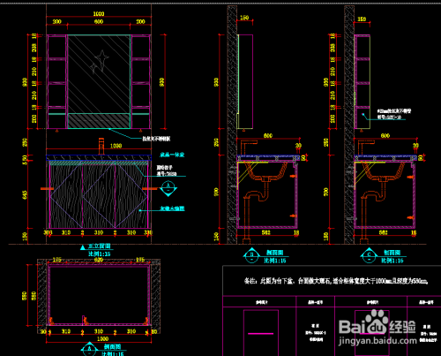Click the magenta handle thumbnail in the table
Screen dimensions: 441x356
click(x=261, y=334)
